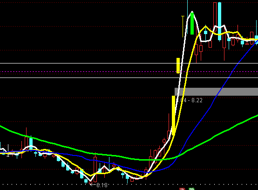258x190 pixels.
Task: Select the solid green candlestick at the peak
Action: click(192, 23)
